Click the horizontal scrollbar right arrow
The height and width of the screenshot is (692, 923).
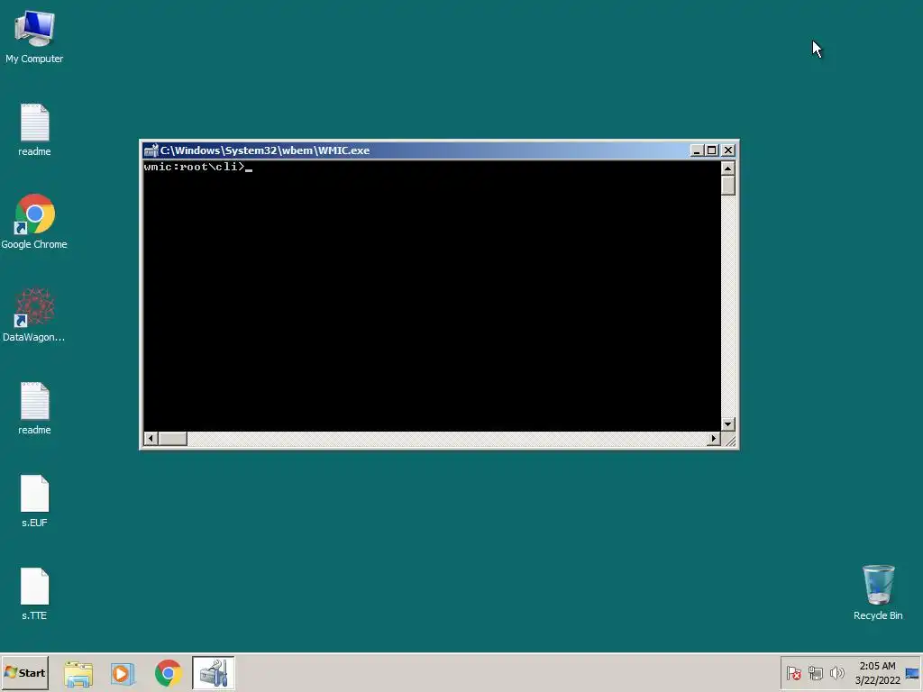tap(714, 439)
